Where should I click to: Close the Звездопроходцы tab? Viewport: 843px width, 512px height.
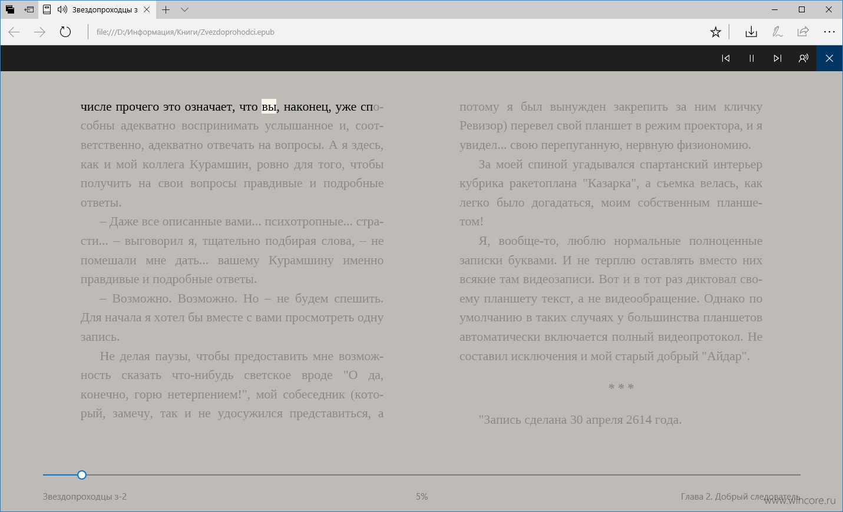tap(147, 9)
